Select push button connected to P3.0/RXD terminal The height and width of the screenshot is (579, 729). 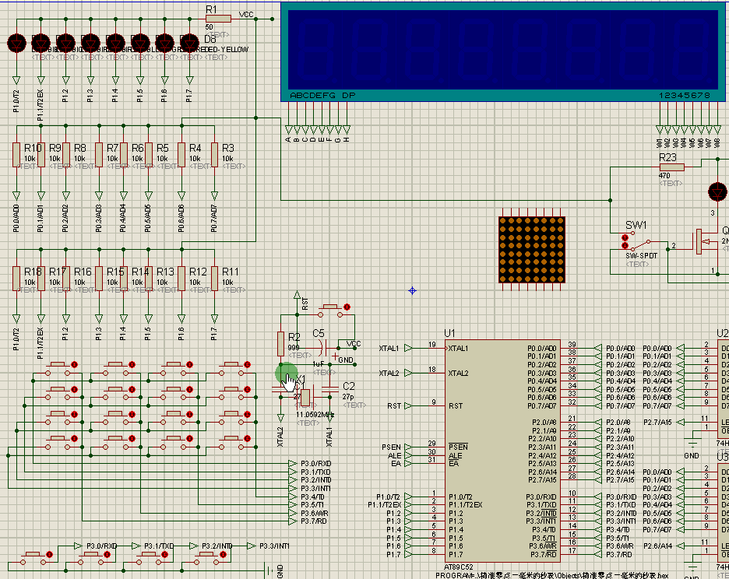tap(33, 558)
